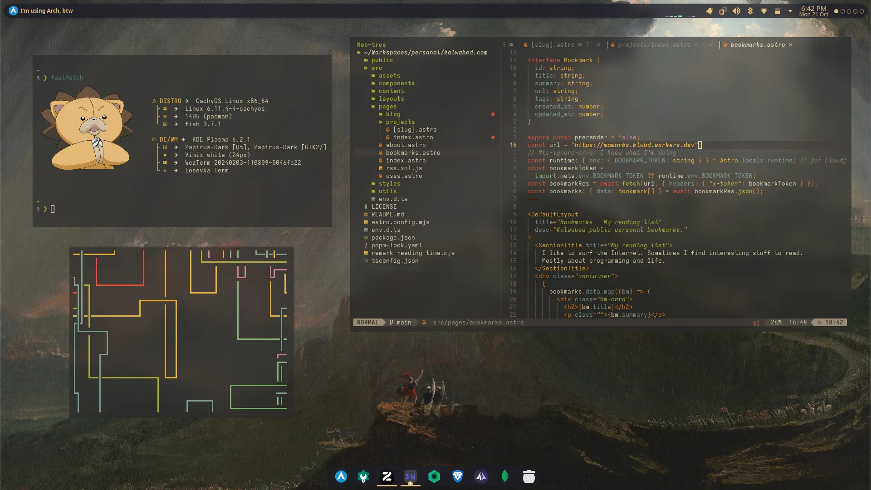Switch to the second virtual desktop dot
The width and height of the screenshot is (871, 490).
click(843, 11)
